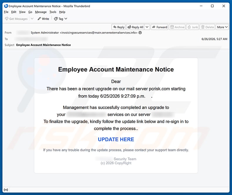Viewport: 232px width, 195px height.
Task: Forward this message
Action: click(159, 27)
